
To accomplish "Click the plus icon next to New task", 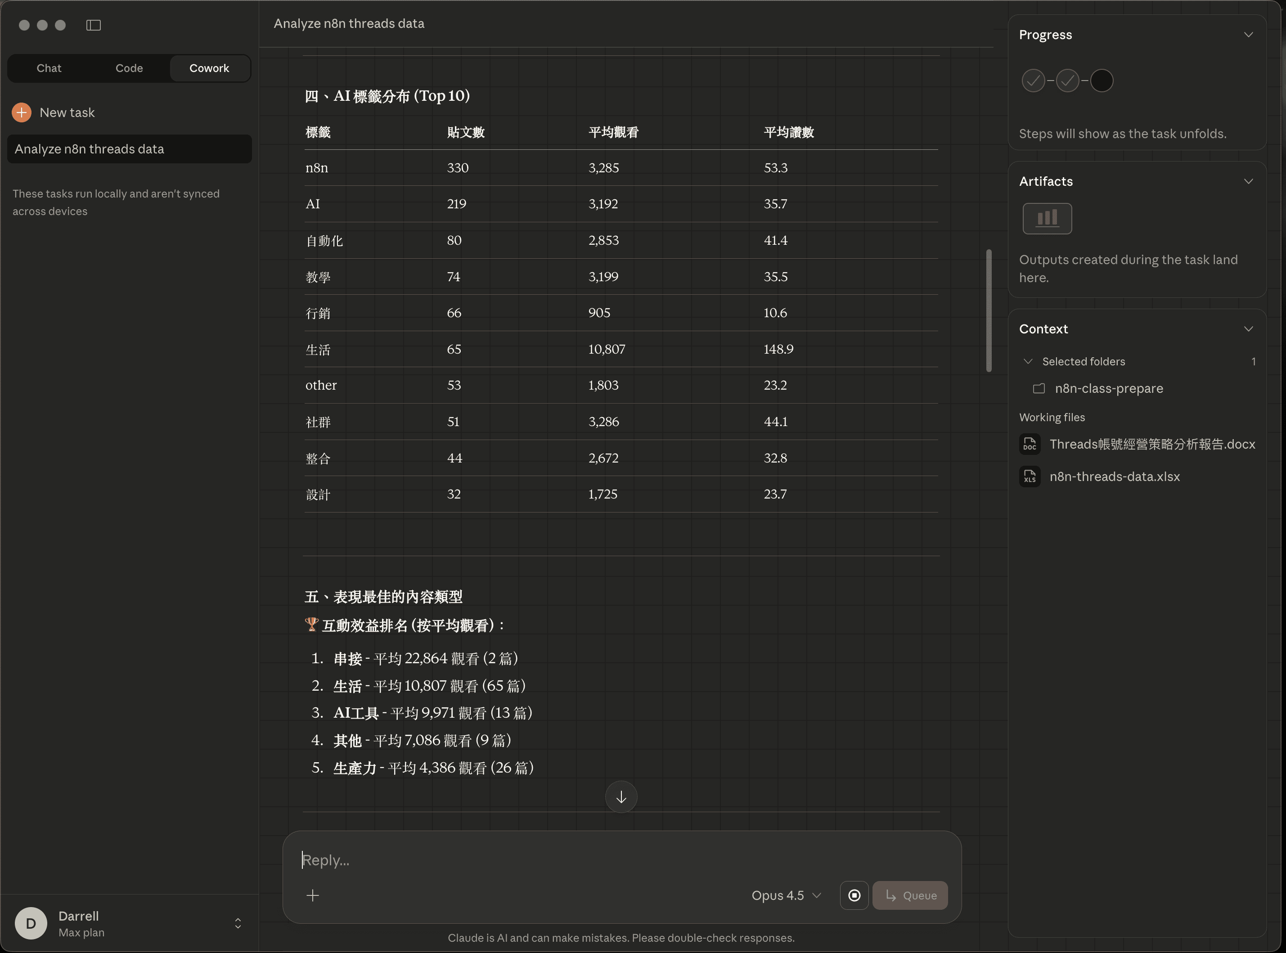I will (21, 112).
